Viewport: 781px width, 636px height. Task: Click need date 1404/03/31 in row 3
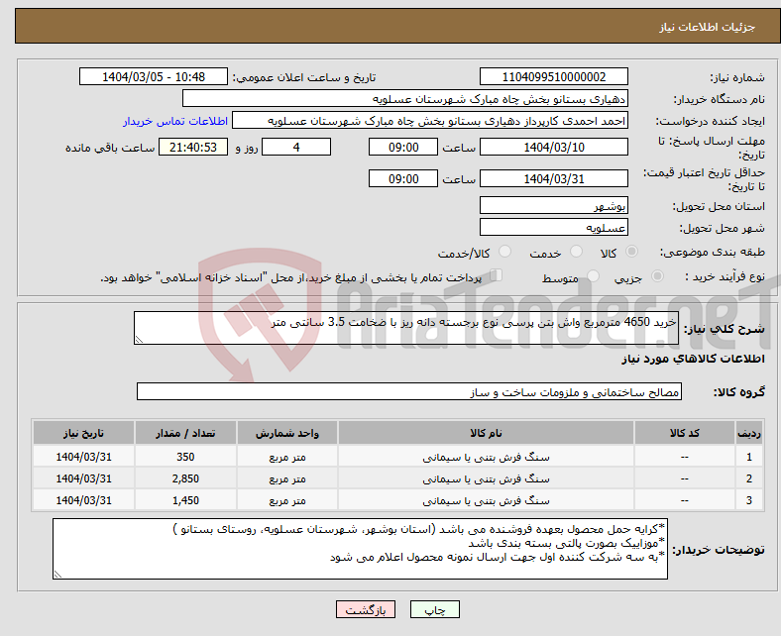tap(83, 500)
